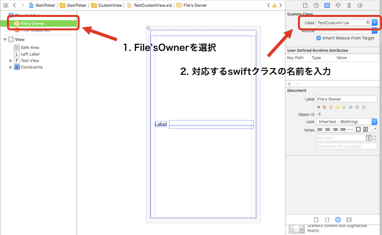382x235 pixels.
Task: Jump to next issue chevron
Action: (x=281, y=5)
